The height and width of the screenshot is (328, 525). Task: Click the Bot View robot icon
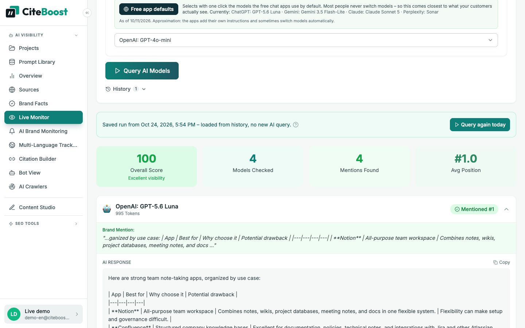[x=12, y=173]
